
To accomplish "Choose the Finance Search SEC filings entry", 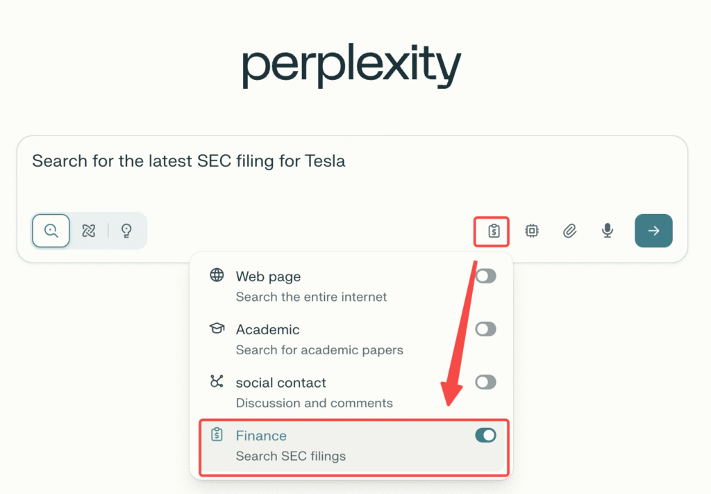I will [290, 445].
